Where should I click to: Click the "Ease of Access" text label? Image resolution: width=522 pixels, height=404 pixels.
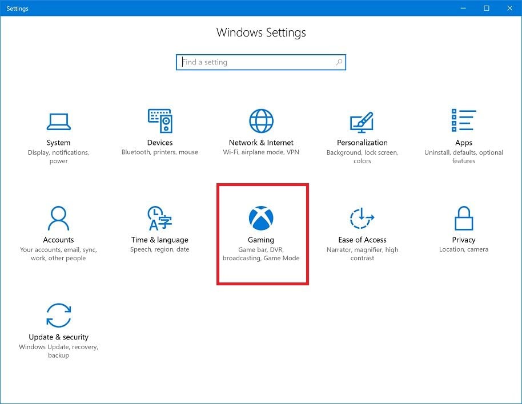point(362,240)
